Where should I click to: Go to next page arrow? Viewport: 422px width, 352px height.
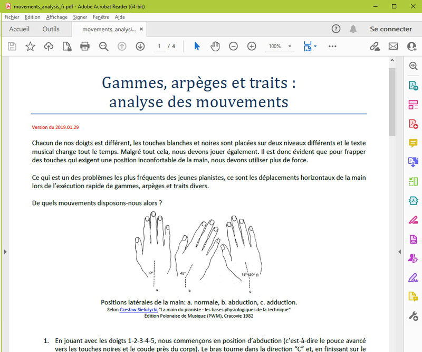coord(140,47)
